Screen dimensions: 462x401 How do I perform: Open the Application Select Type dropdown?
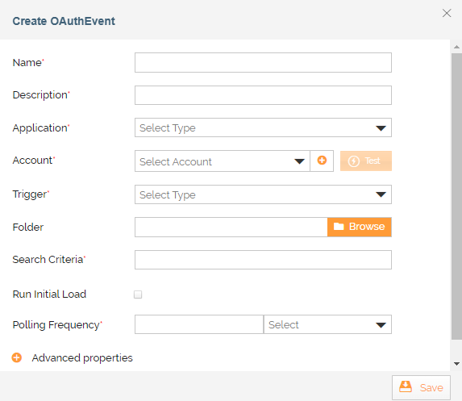pyautogui.click(x=263, y=127)
